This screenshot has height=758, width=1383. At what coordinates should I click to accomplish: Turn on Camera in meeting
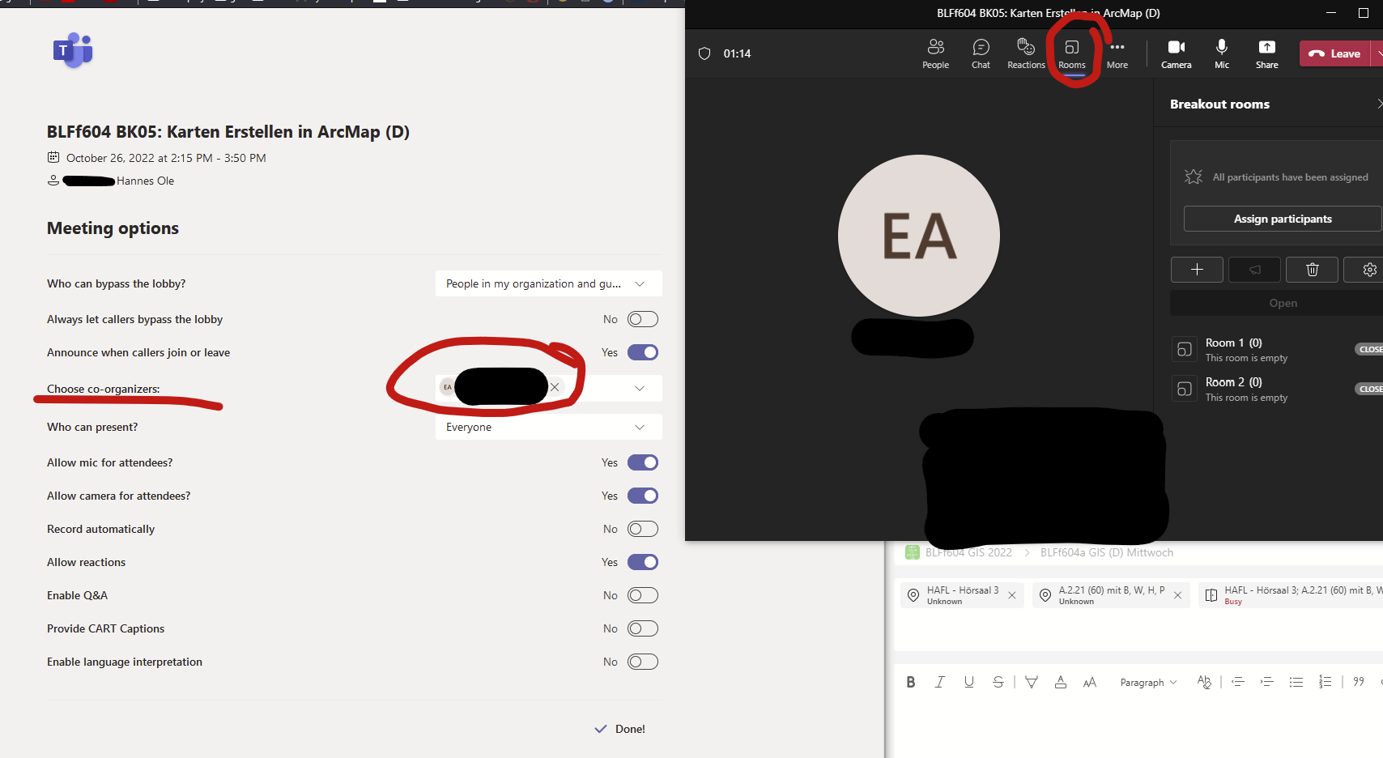coord(1177,53)
